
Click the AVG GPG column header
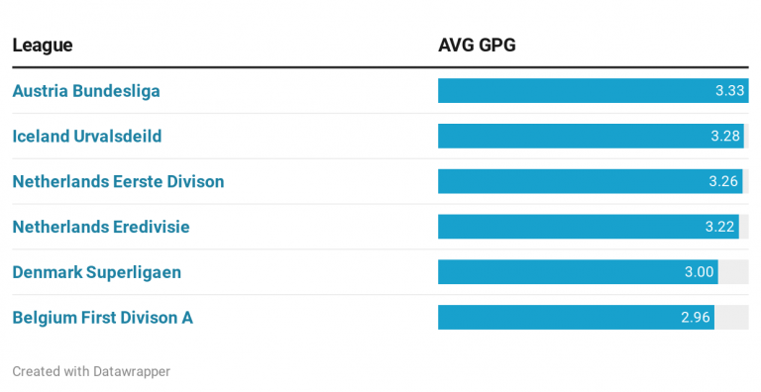coord(477,46)
